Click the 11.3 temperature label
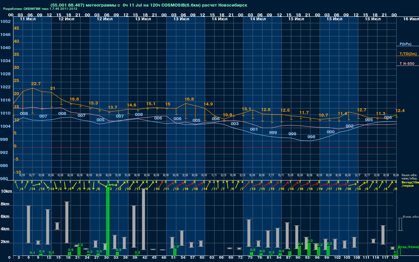The width and height of the screenshot is (419, 262). point(381,114)
